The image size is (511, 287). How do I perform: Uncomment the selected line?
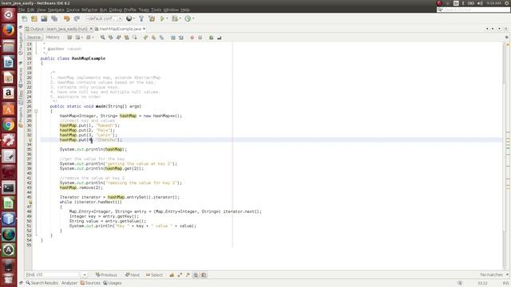[x=220, y=37]
